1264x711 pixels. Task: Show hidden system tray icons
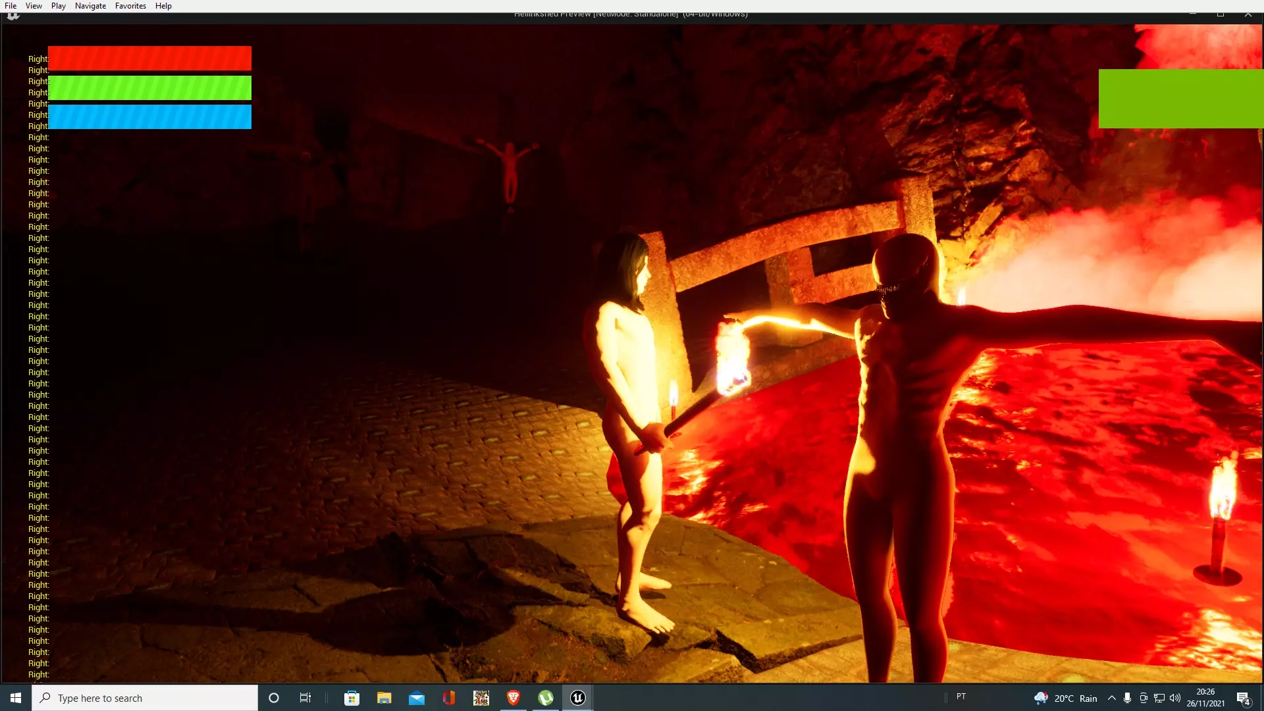1112,698
